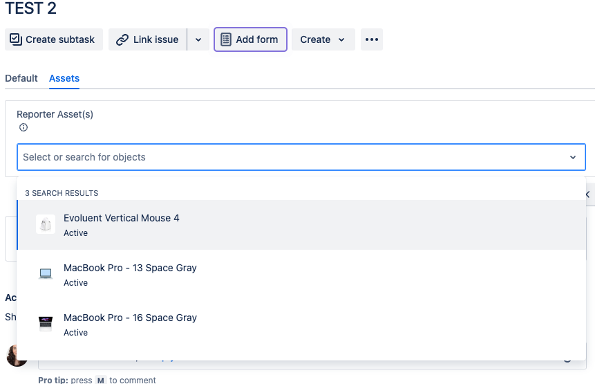Click the TEST 2 issue title
Image resolution: width=611 pixels, height=384 pixels.
pyautogui.click(x=31, y=8)
